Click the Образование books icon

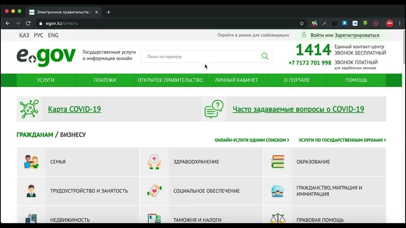(278, 161)
